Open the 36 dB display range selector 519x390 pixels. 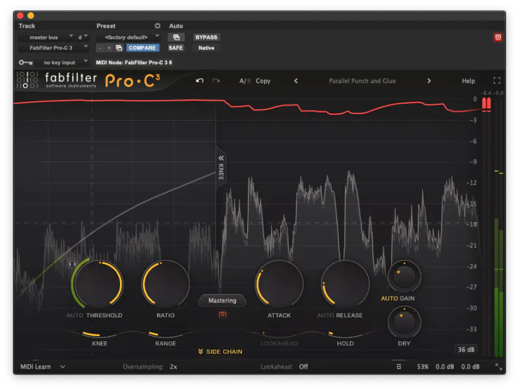(466, 350)
